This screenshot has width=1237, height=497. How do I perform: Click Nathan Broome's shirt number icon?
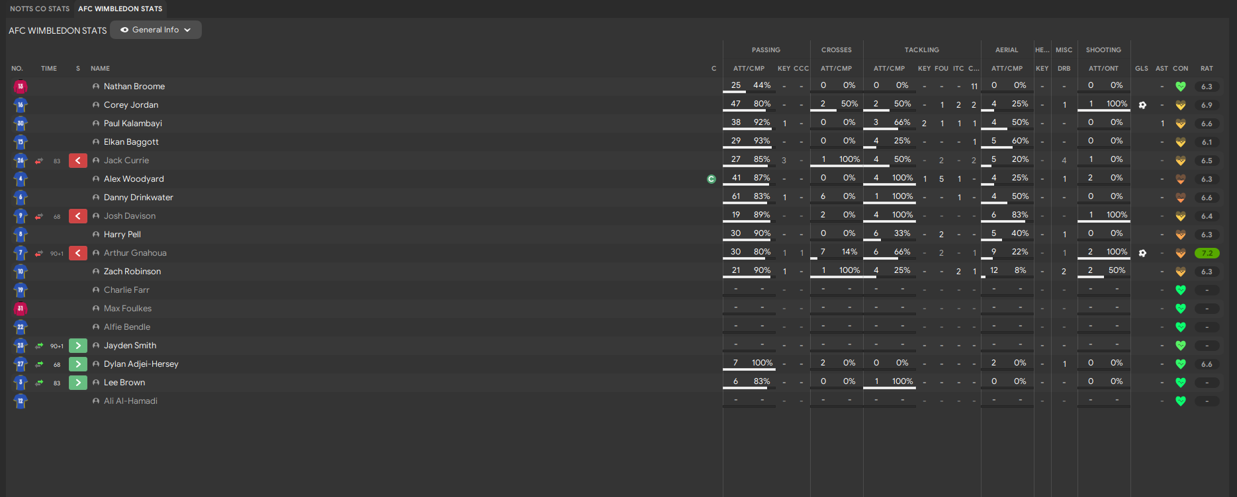(x=21, y=87)
